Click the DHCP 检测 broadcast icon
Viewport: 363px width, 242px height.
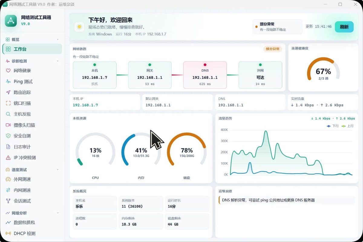point(8,234)
